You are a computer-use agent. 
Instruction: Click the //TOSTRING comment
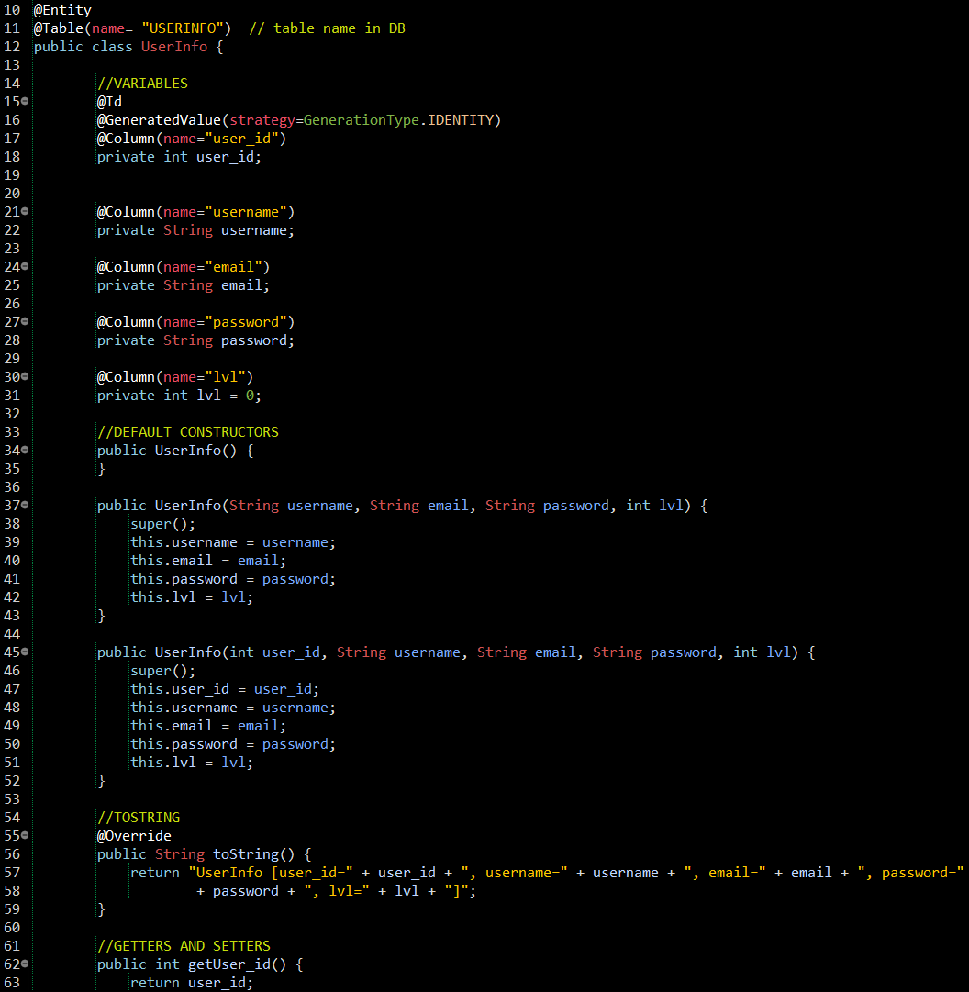pyautogui.click(x=139, y=818)
